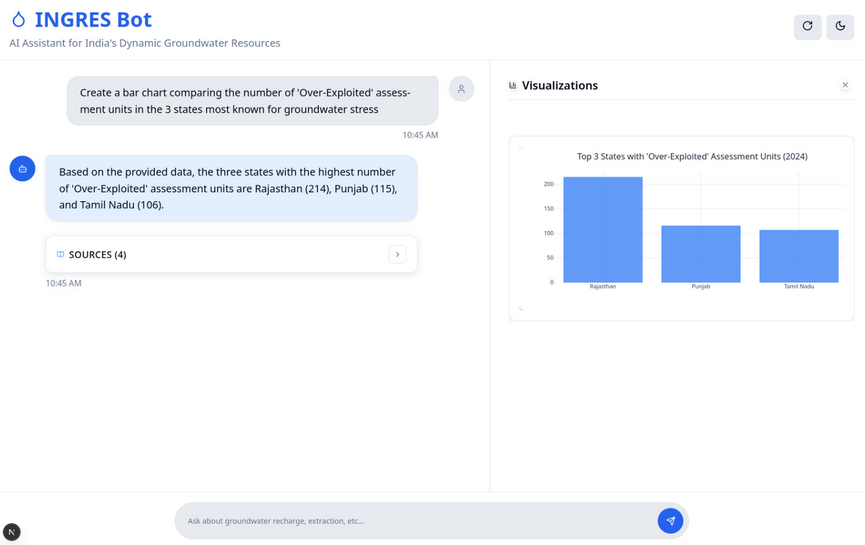Click the user message bubble
Viewport: 865px width, 545px height.
coord(252,101)
